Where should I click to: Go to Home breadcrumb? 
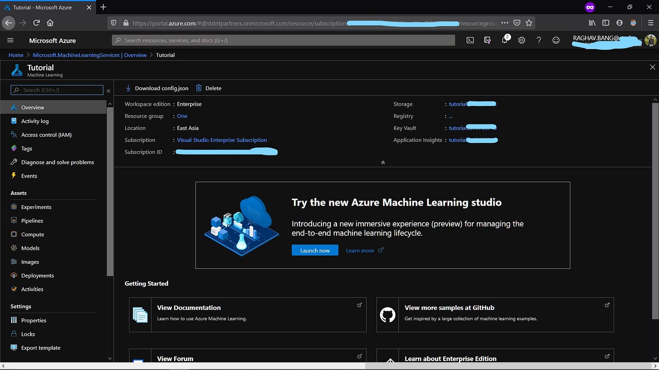(x=16, y=55)
